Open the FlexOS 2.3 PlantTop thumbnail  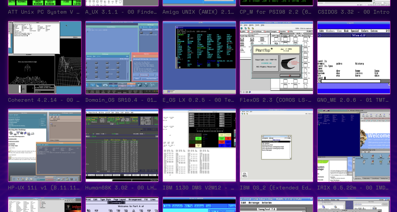coord(277,58)
